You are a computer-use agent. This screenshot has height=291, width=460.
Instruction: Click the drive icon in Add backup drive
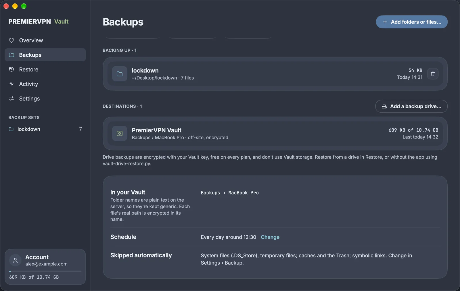(384, 106)
